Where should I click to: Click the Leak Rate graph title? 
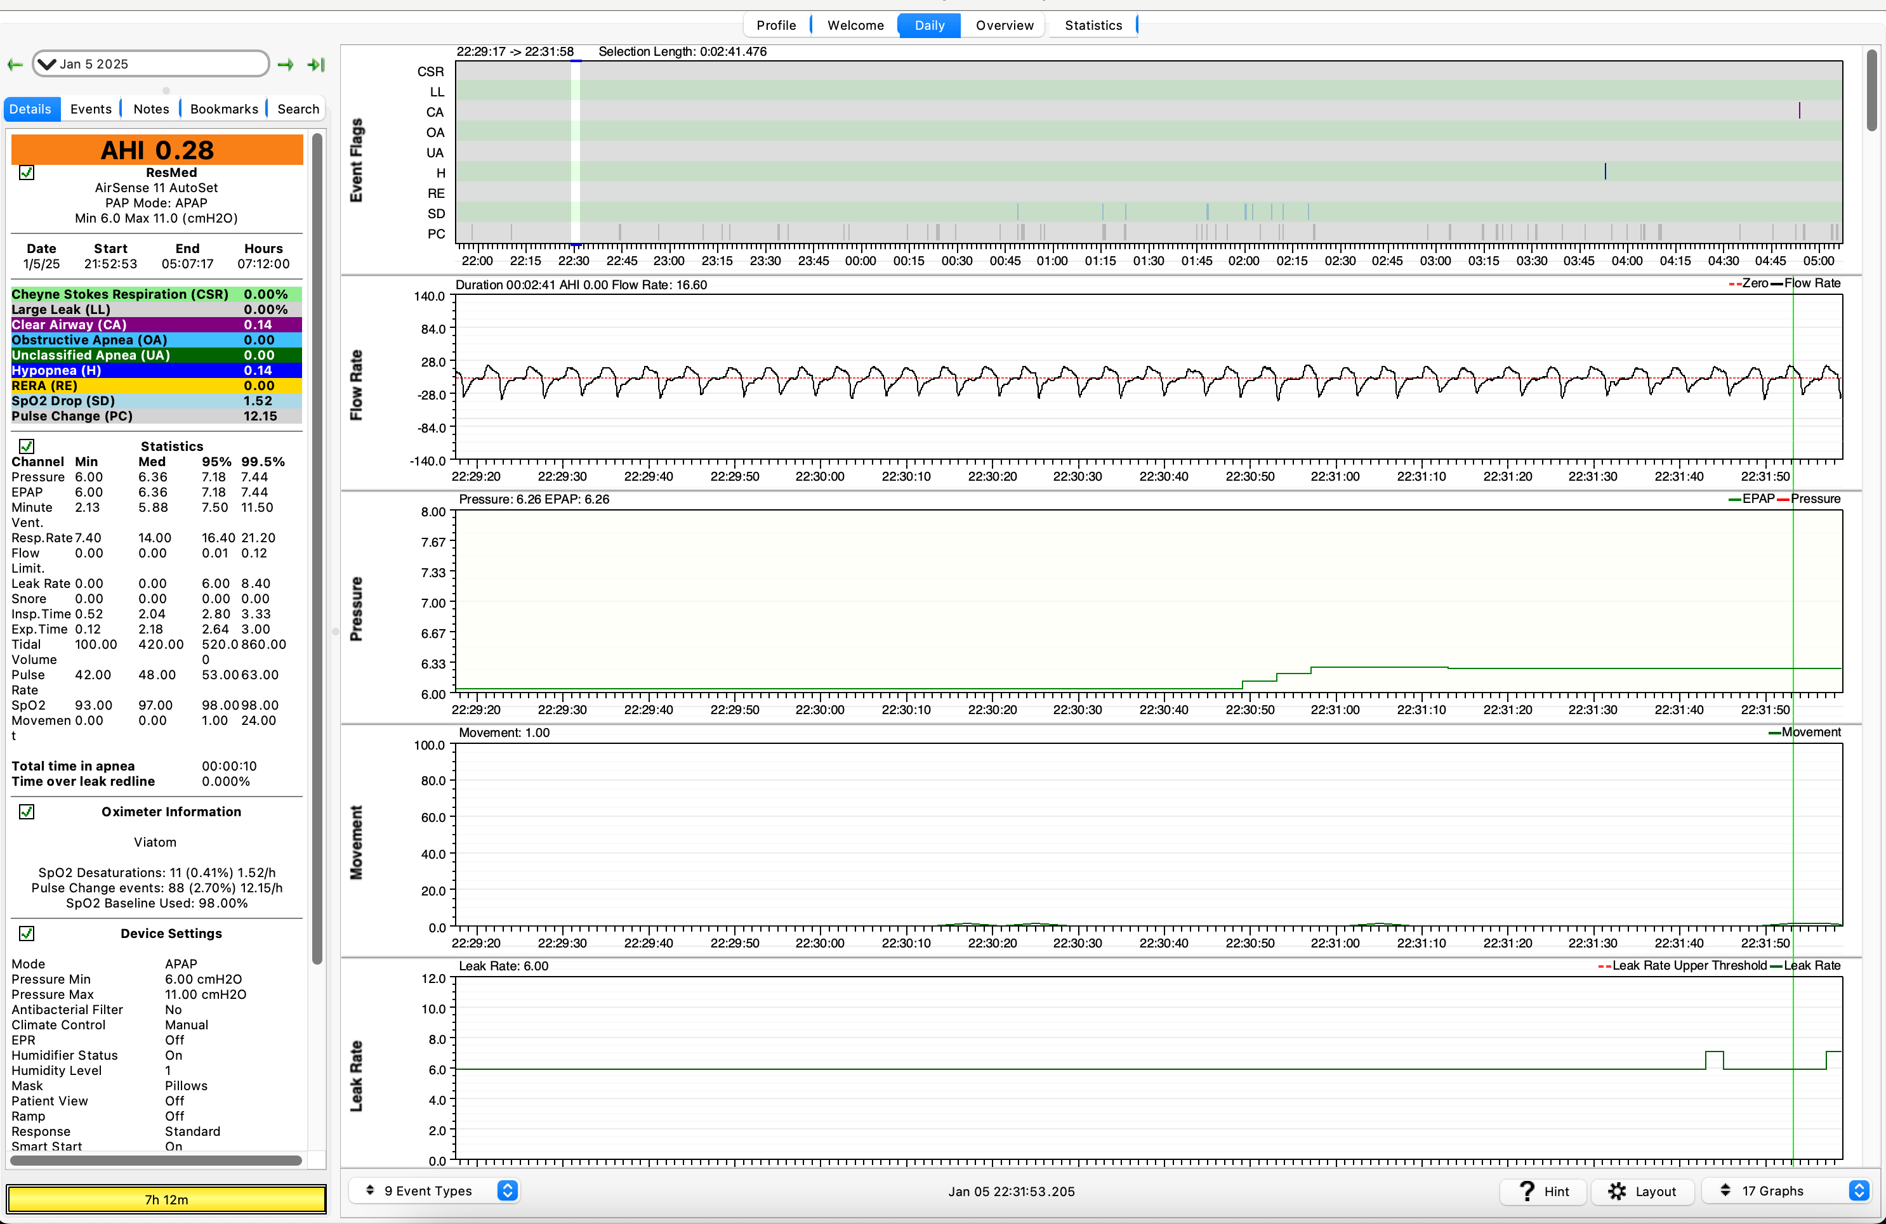pyautogui.click(x=357, y=1076)
